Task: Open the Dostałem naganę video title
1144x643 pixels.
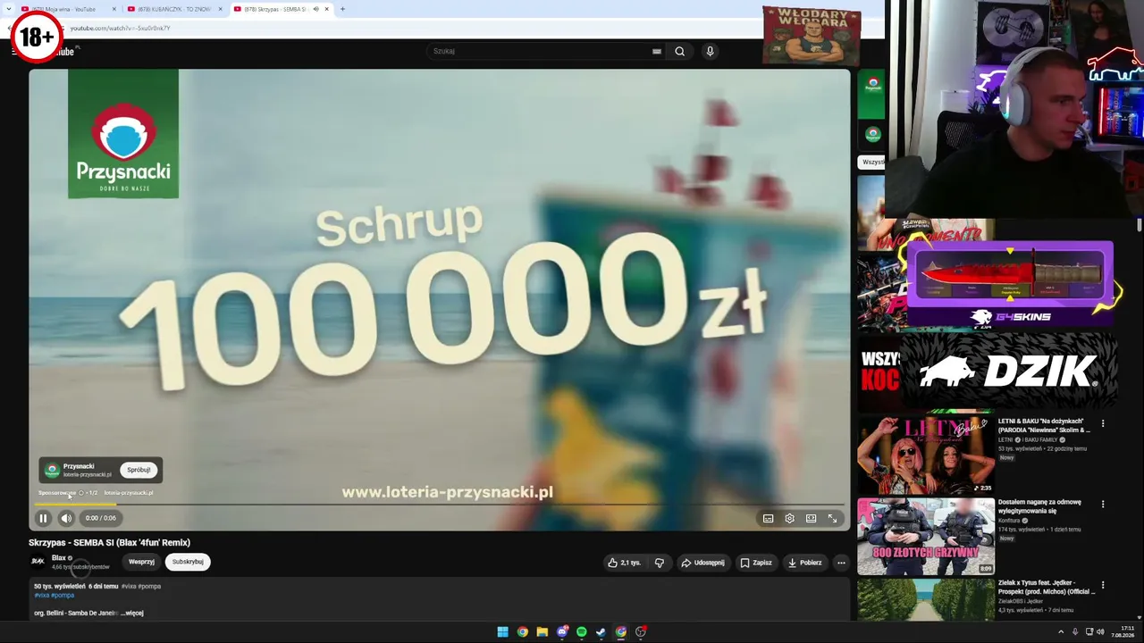Action: pyautogui.click(x=1039, y=506)
